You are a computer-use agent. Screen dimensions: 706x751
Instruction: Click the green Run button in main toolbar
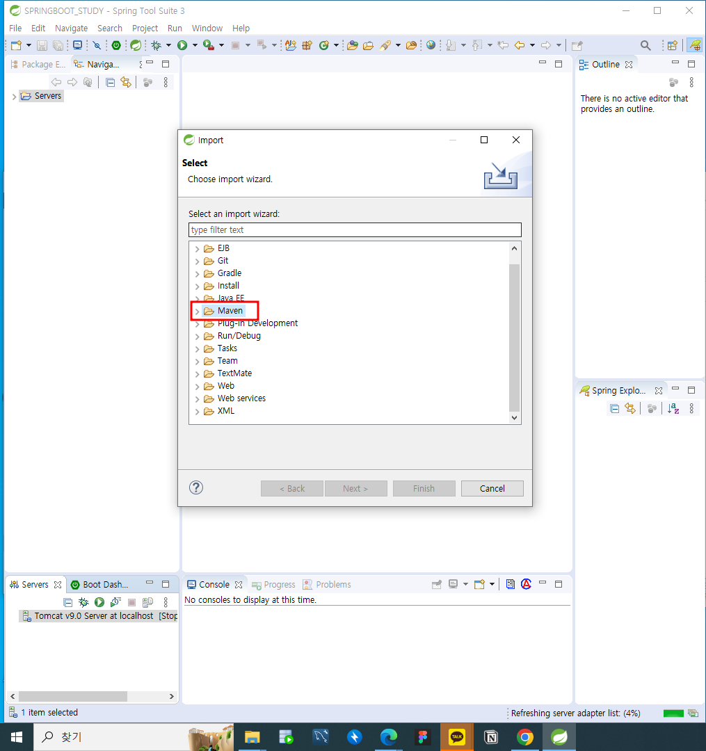pos(182,45)
